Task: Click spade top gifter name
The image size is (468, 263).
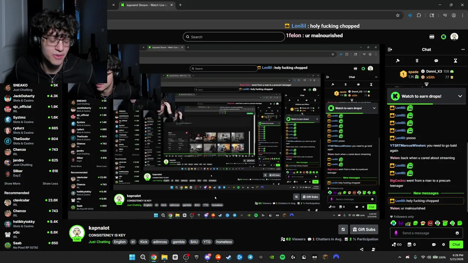Action: 413,72
